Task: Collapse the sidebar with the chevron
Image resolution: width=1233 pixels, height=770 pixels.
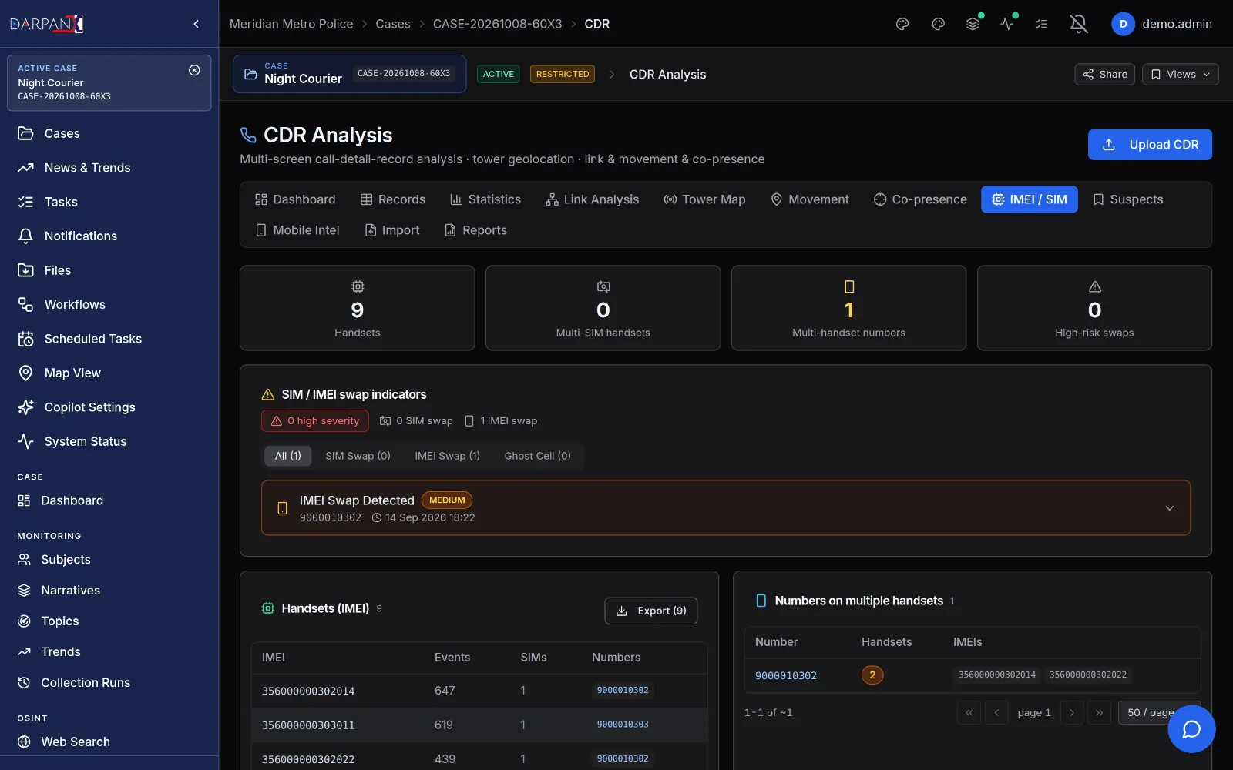Action: point(197,24)
